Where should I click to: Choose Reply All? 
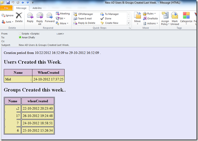[x=40, y=19]
